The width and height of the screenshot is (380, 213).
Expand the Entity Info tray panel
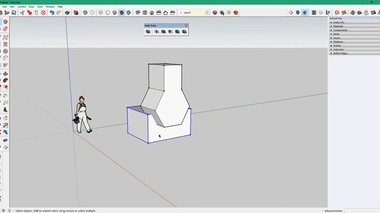354,22
